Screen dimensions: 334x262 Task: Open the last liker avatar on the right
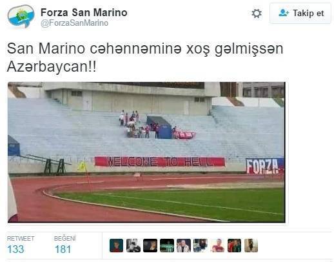click(251, 245)
